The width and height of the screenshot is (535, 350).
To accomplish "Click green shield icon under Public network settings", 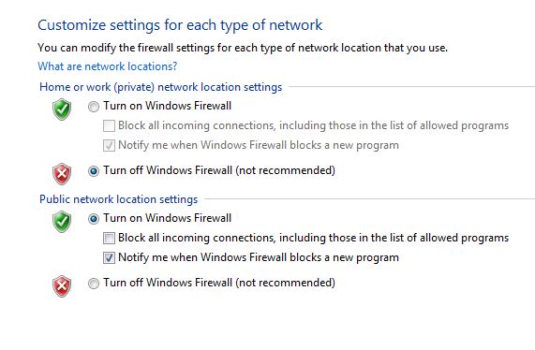I will coord(62,222).
